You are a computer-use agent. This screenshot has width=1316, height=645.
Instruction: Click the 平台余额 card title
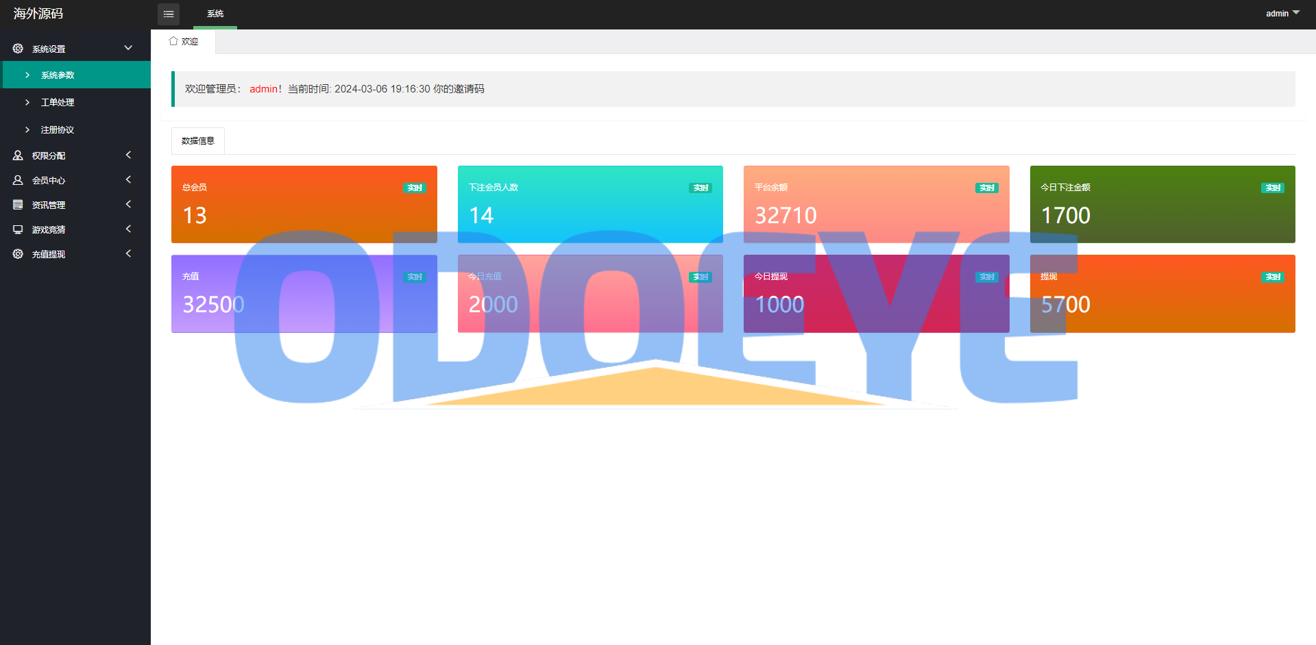click(771, 188)
